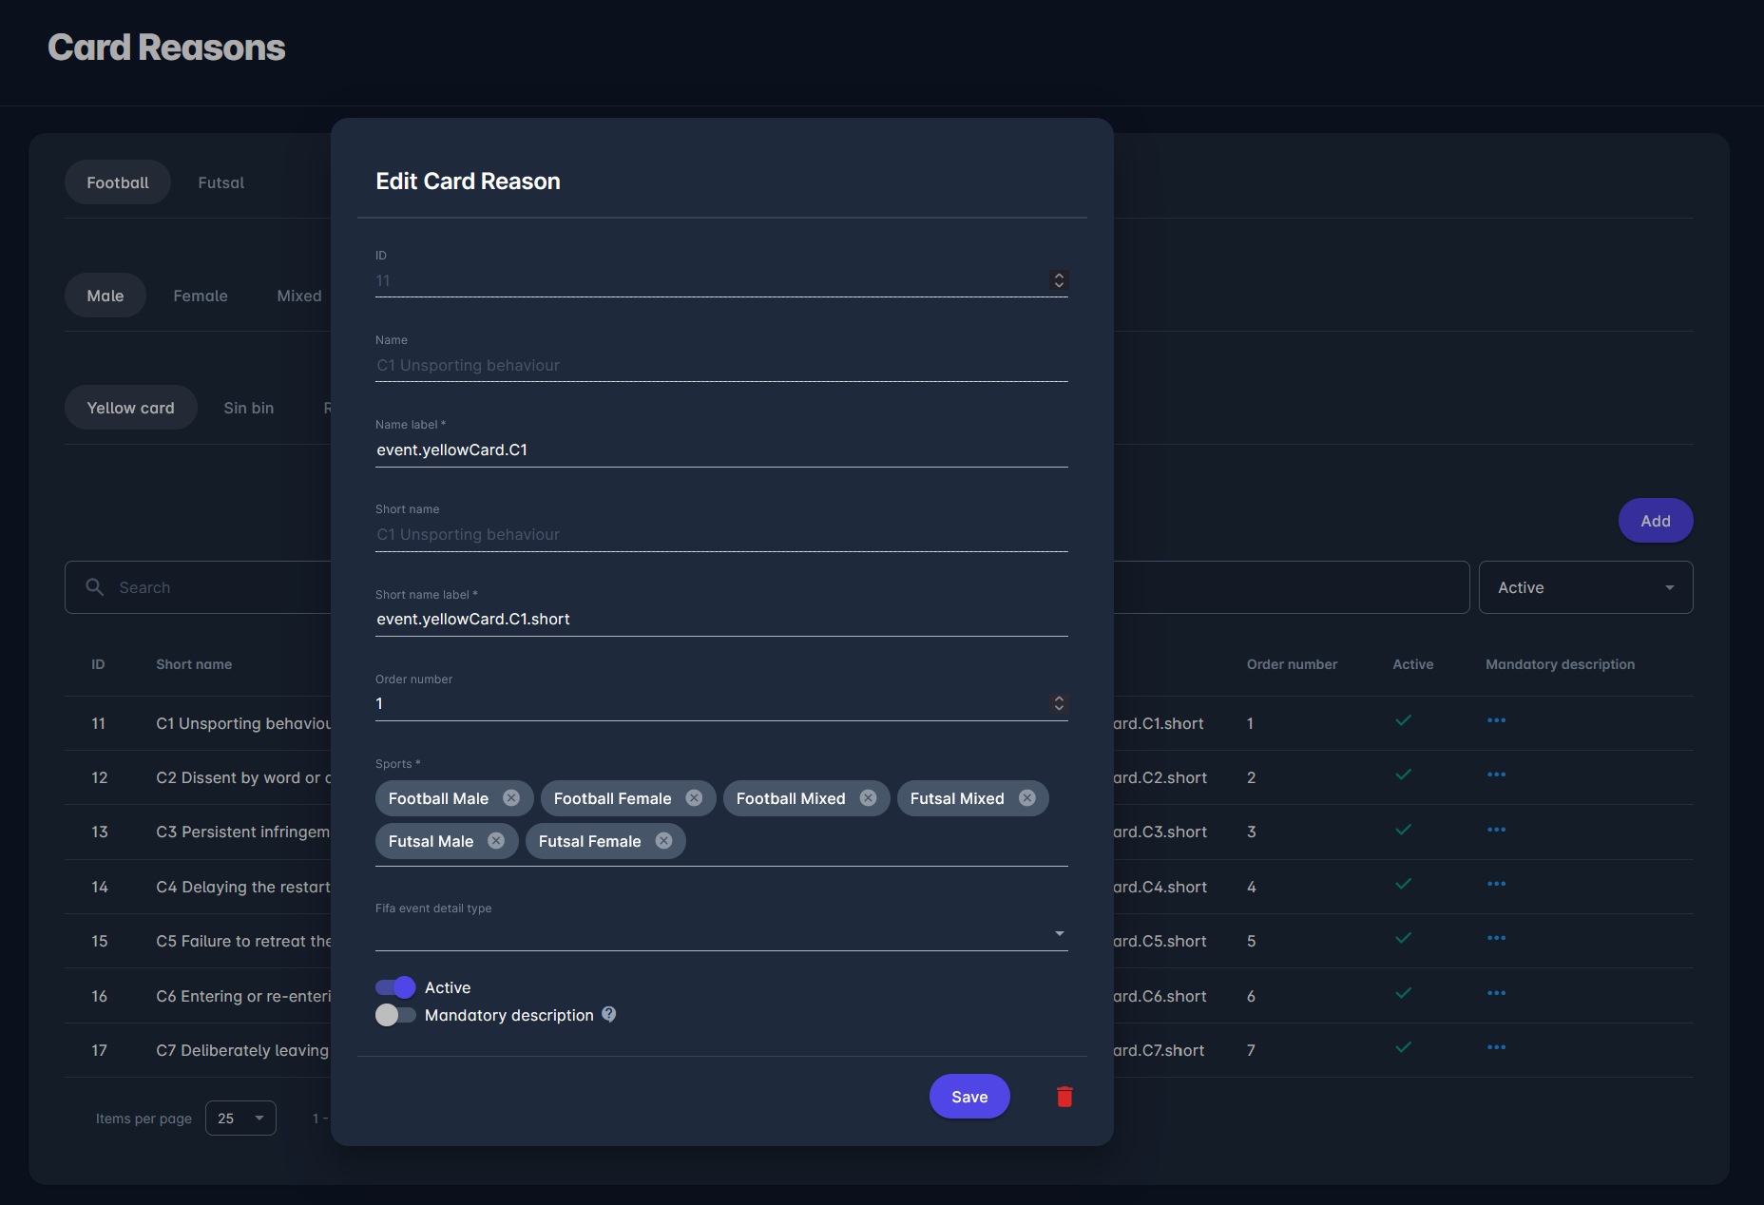Open the Active status filter dropdown
This screenshot has width=1764, height=1205.
1585,587
